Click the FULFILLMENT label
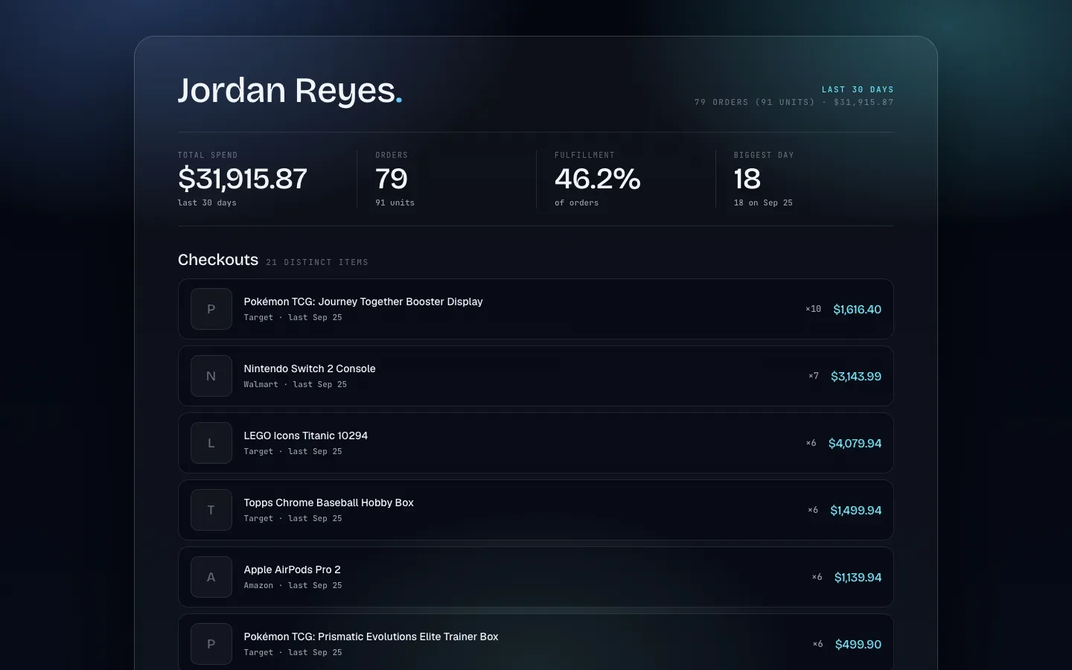The height and width of the screenshot is (670, 1072). click(x=584, y=155)
